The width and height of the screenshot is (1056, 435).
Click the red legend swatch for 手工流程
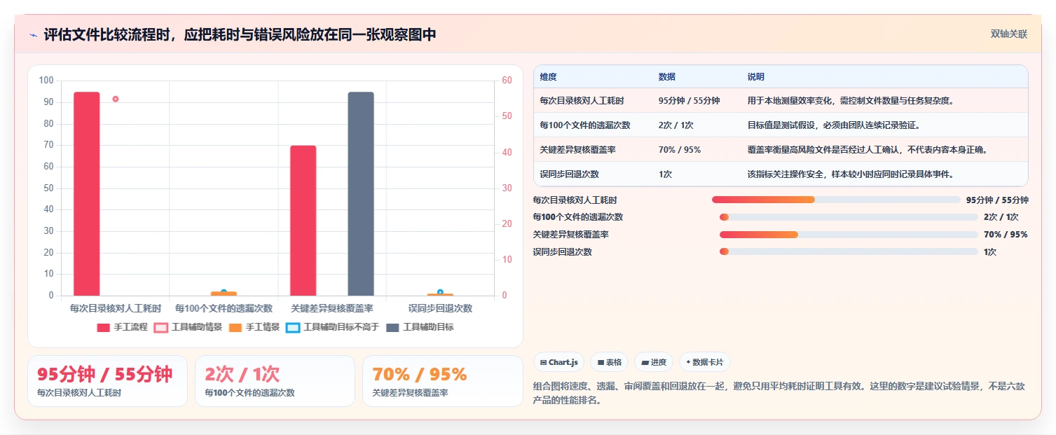click(104, 327)
